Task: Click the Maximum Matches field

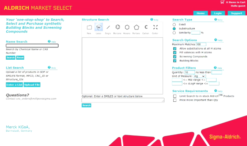Action: pos(201,44)
